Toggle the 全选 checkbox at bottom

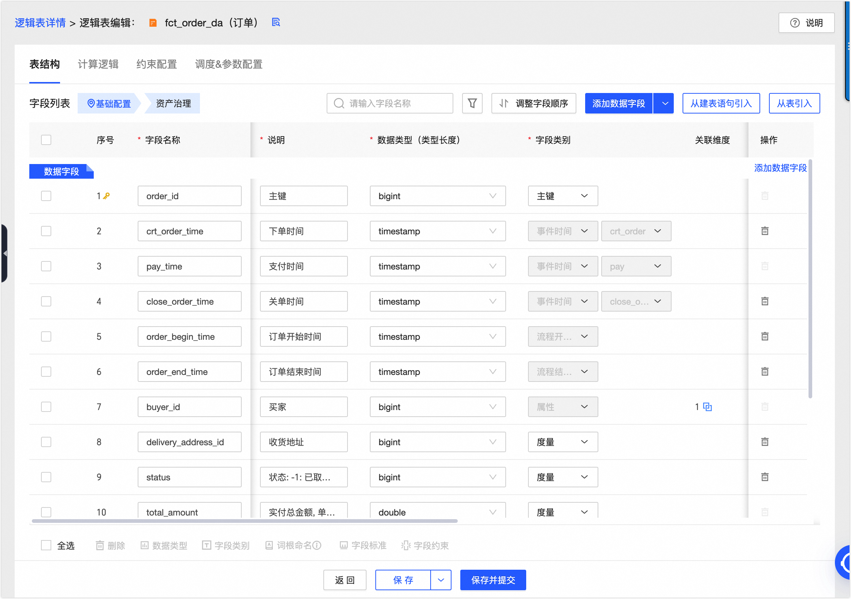click(x=46, y=546)
